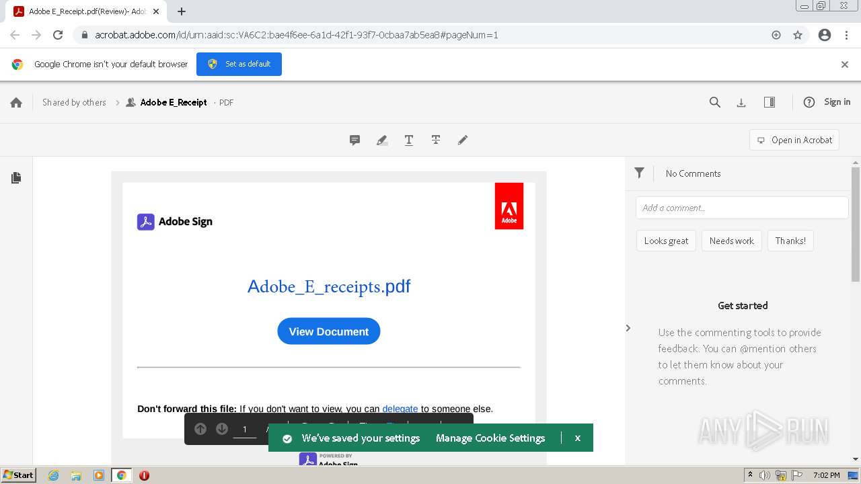Open Internet Explorer from the taskbar

pyautogui.click(x=53, y=475)
